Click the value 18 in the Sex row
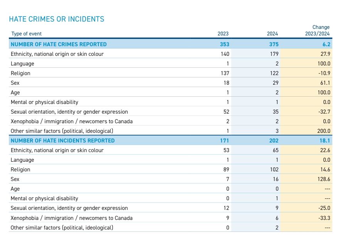 pos(226,83)
